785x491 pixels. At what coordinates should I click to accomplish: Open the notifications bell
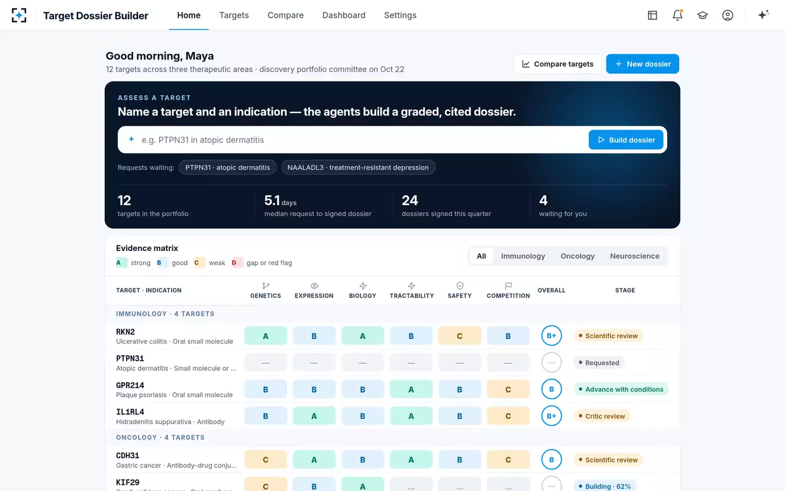pos(678,15)
